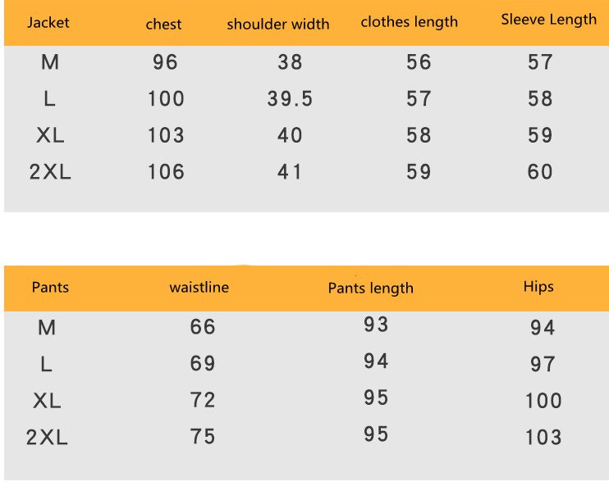Viewport: 609px width, 486px height.
Task: Select the Pants header cell
Action: point(50,288)
